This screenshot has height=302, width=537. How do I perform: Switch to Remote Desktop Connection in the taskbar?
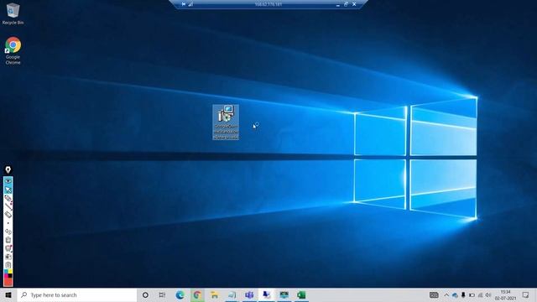coord(267,294)
